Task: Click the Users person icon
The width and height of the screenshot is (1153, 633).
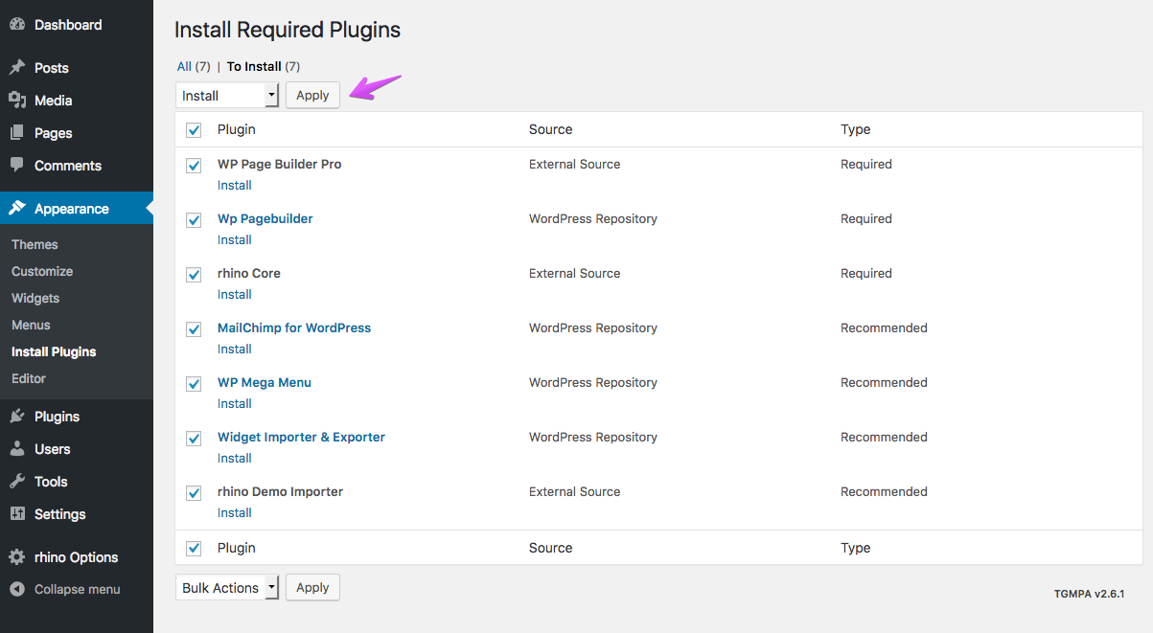Action: pos(17,449)
